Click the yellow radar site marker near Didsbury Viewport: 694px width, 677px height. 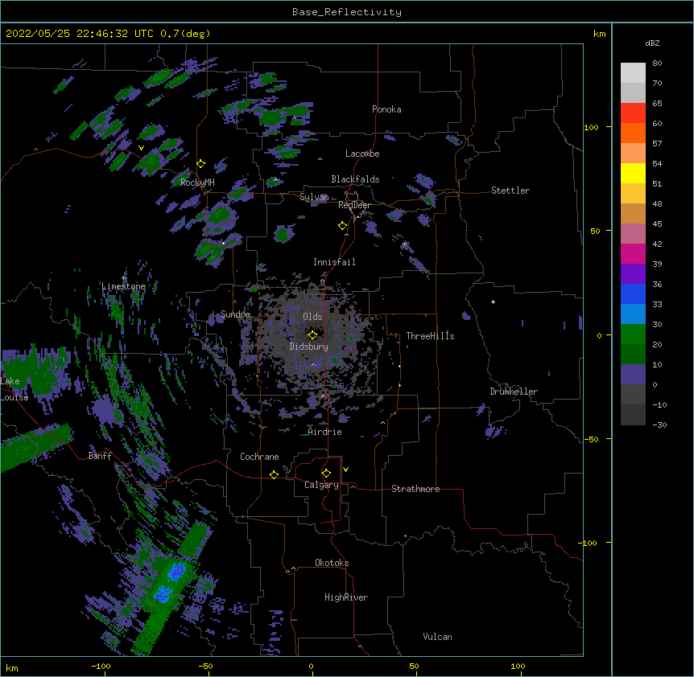tap(312, 334)
